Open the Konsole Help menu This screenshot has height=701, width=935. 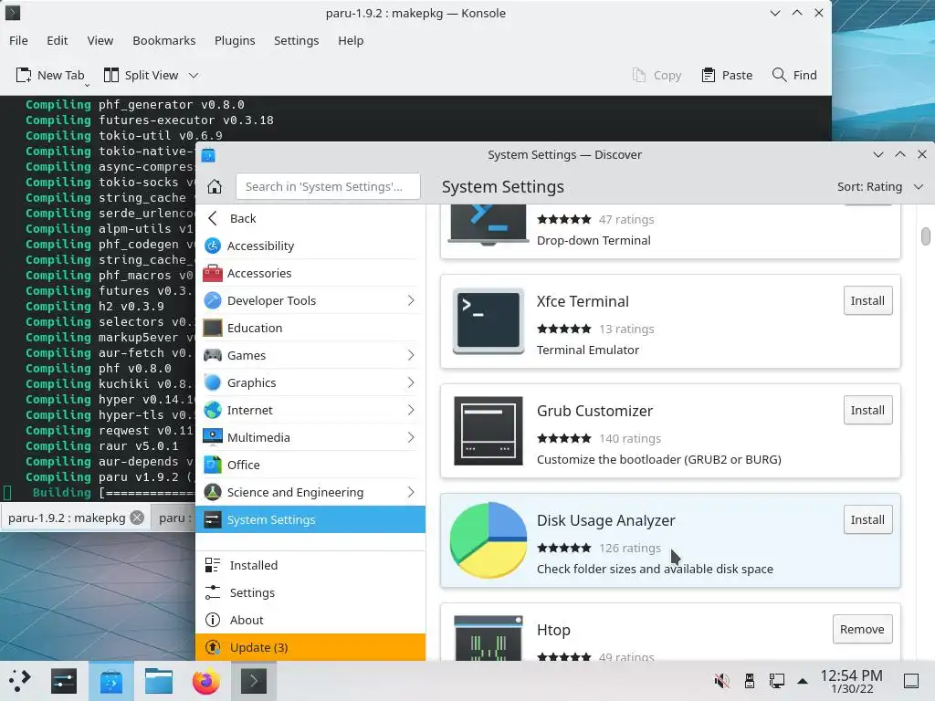point(351,40)
